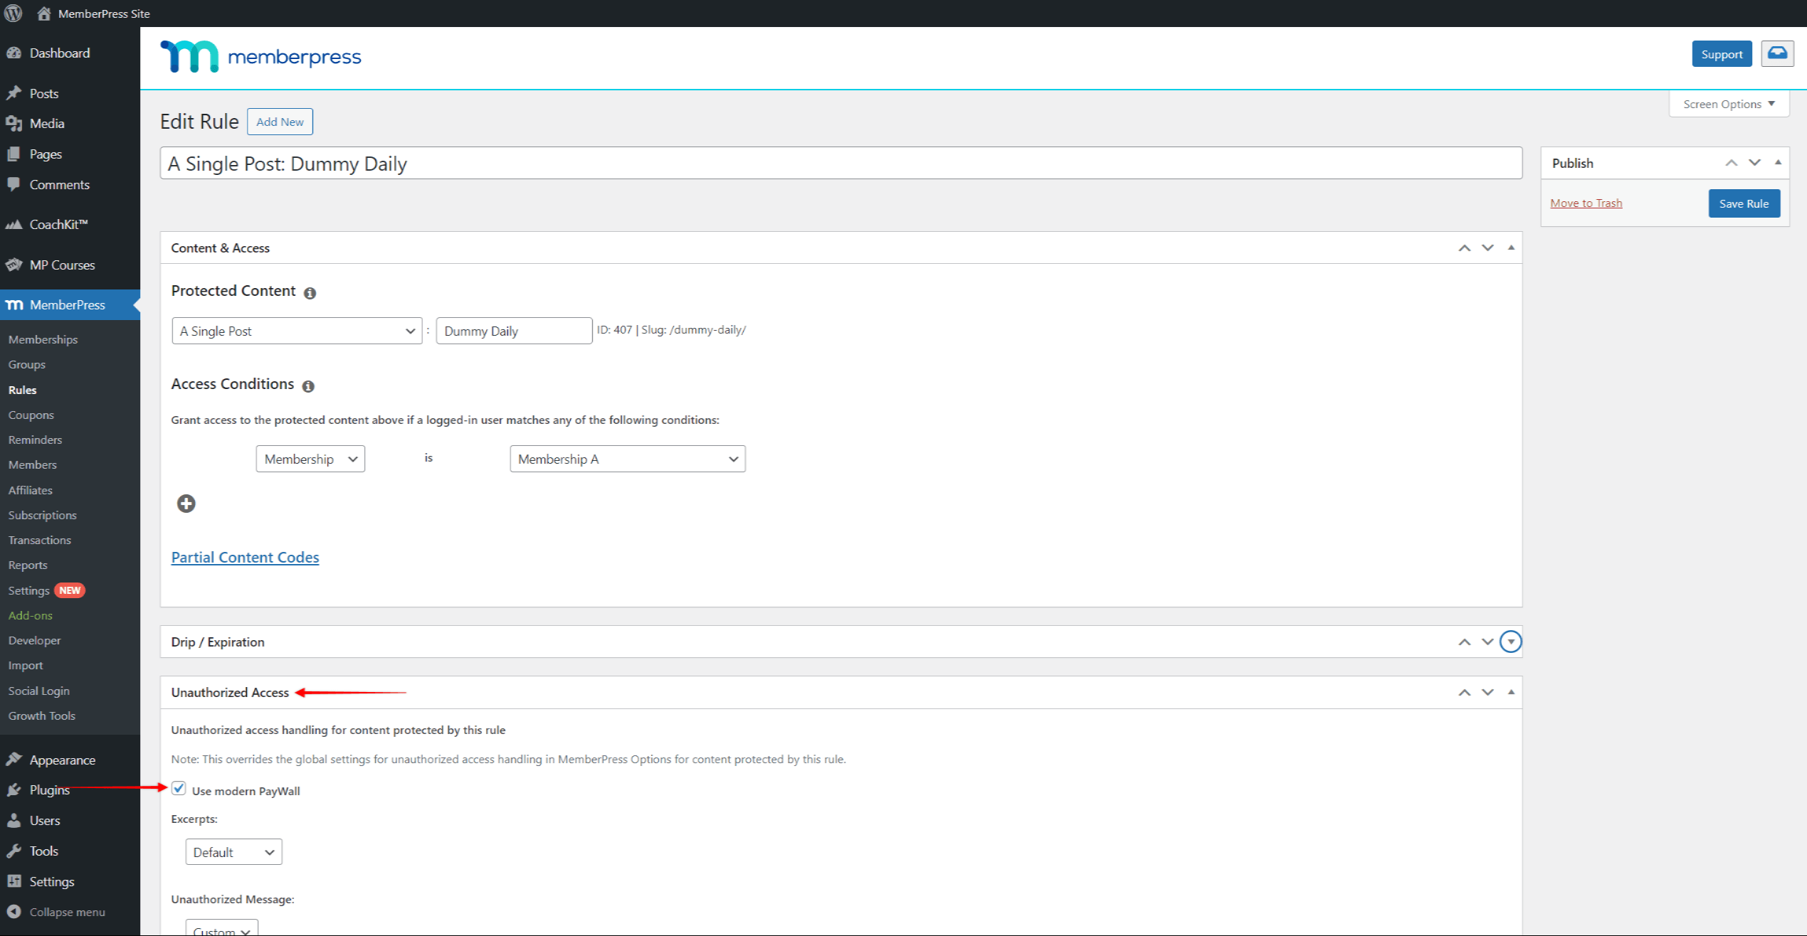Click the Add New button

click(x=280, y=122)
